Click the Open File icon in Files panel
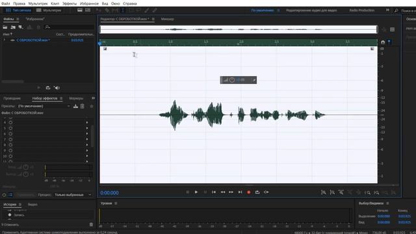This screenshot has width=416, height=234. [5, 27]
